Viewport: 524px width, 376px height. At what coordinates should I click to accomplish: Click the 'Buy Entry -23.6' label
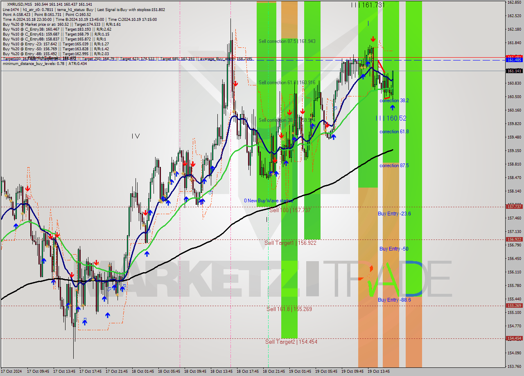tap(394, 214)
